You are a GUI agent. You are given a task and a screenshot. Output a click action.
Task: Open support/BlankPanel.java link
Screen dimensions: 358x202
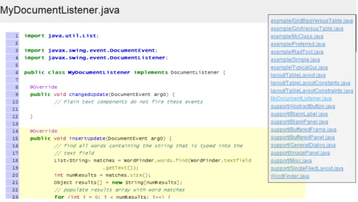click(299, 122)
